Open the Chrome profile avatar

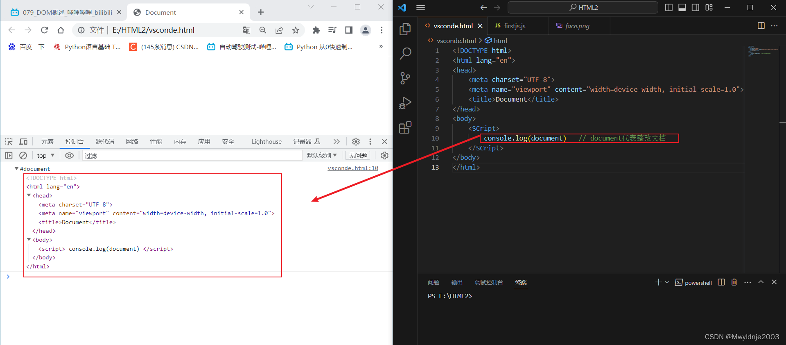365,30
